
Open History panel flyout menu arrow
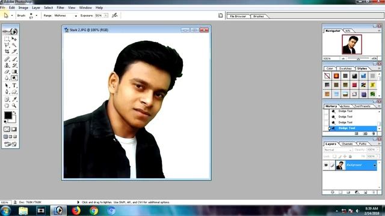coord(379,106)
